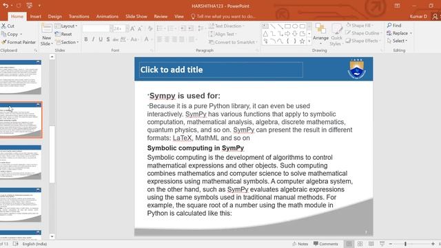Select the straight line shape
This screenshot has width=441, height=248.
pyautogui.click(x=273, y=26)
